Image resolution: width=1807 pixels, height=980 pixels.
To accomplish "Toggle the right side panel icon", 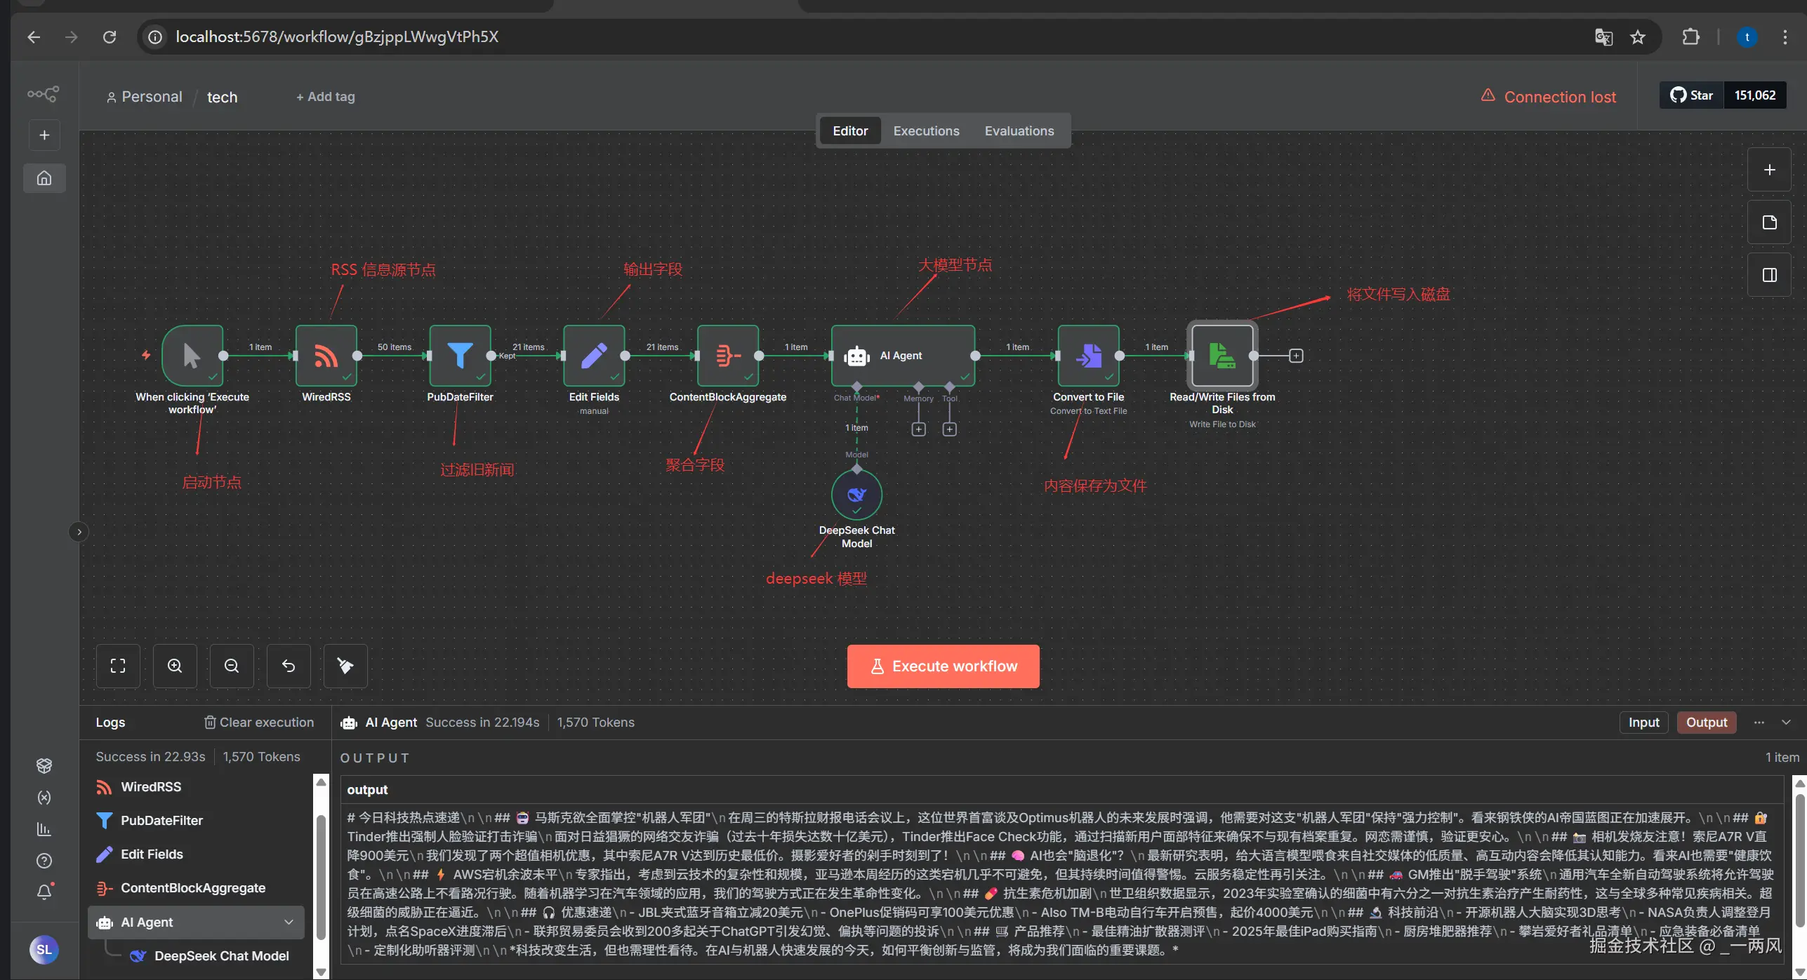I will pos(1769,275).
